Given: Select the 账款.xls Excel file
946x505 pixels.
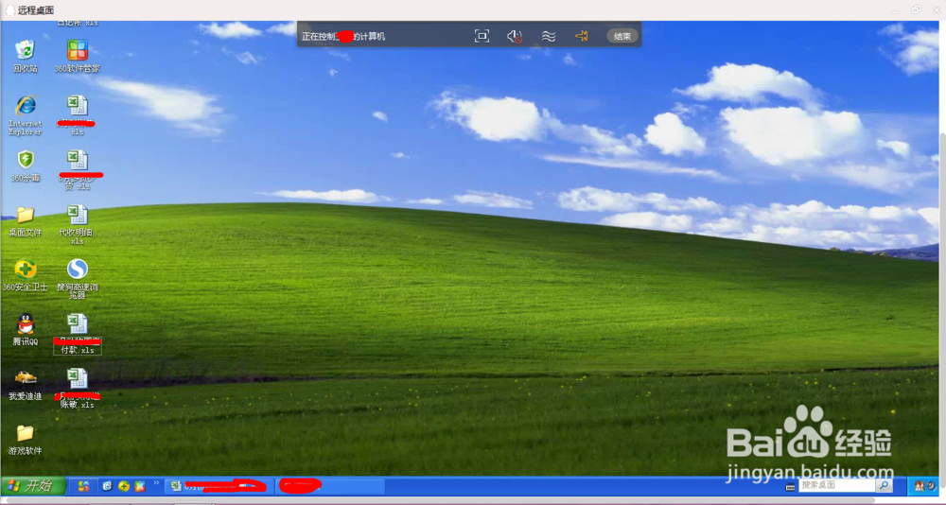Looking at the screenshot, I should click(78, 389).
